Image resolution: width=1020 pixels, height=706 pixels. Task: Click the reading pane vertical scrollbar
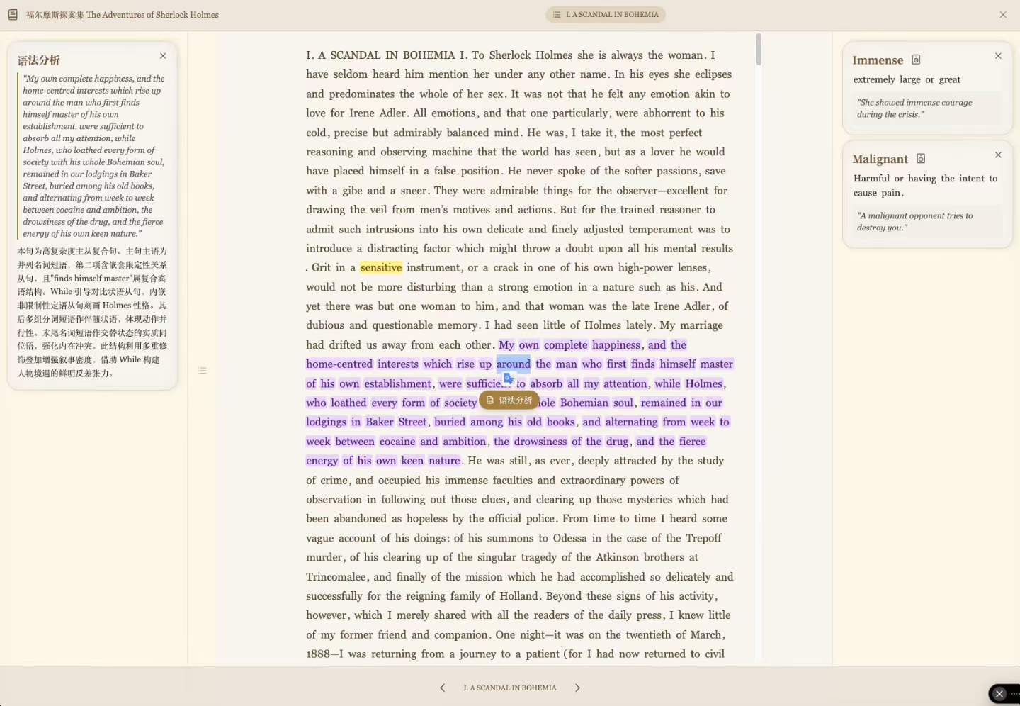point(759,50)
